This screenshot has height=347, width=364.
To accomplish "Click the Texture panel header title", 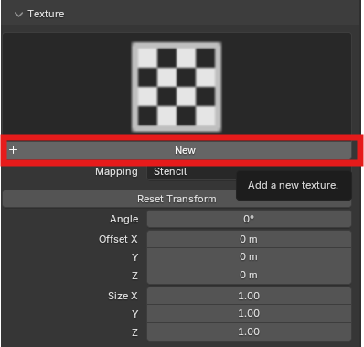I will 46,14.
